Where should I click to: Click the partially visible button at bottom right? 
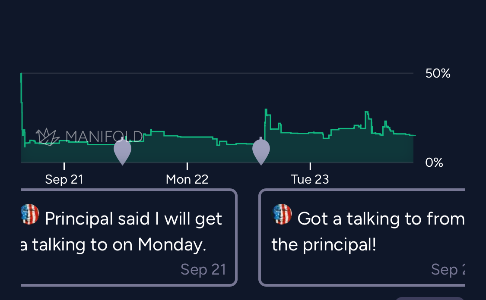click(430, 298)
